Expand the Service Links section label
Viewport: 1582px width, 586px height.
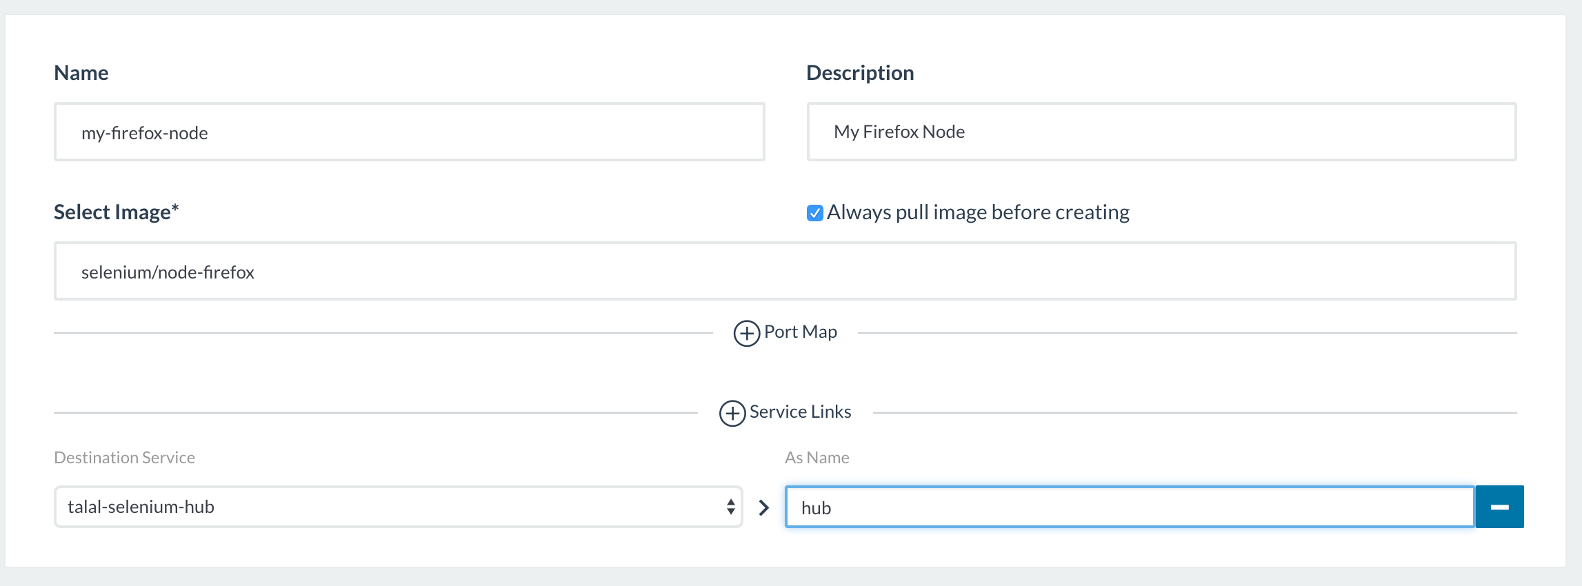800,412
